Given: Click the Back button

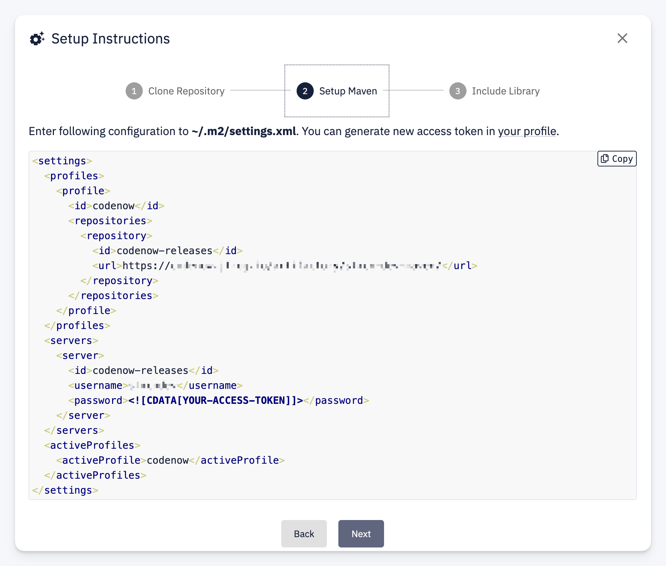Looking at the screenshot, I should click(x=304, y=534).
